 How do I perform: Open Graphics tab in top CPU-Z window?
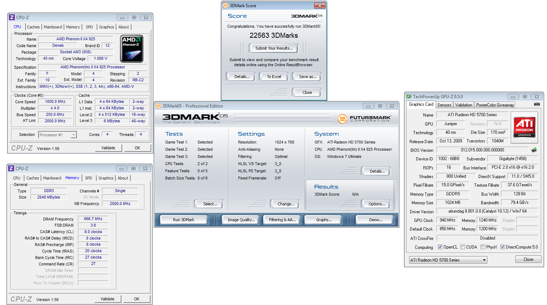[x=107, y=27]
